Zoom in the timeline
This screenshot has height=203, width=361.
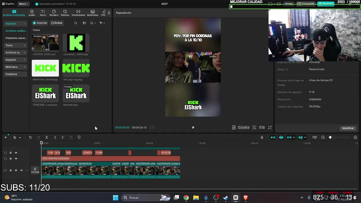355,137
